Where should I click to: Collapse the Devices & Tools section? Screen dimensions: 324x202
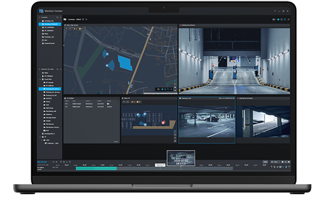39,69
